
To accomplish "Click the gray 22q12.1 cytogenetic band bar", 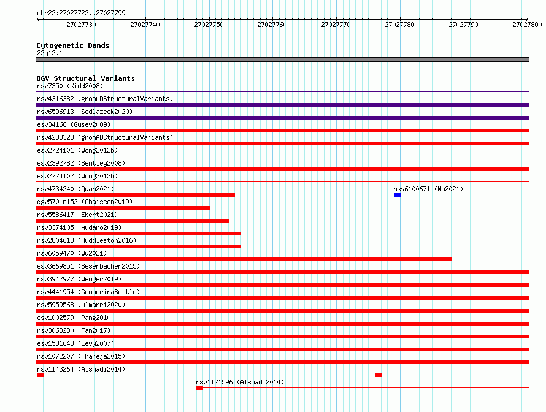I will click(282, 59).
